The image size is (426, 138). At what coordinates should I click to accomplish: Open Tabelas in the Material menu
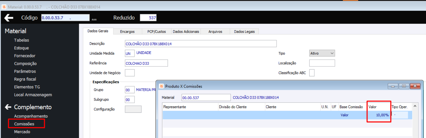tap(22, 40)
